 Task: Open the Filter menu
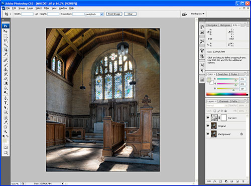[x=47, y=8]
